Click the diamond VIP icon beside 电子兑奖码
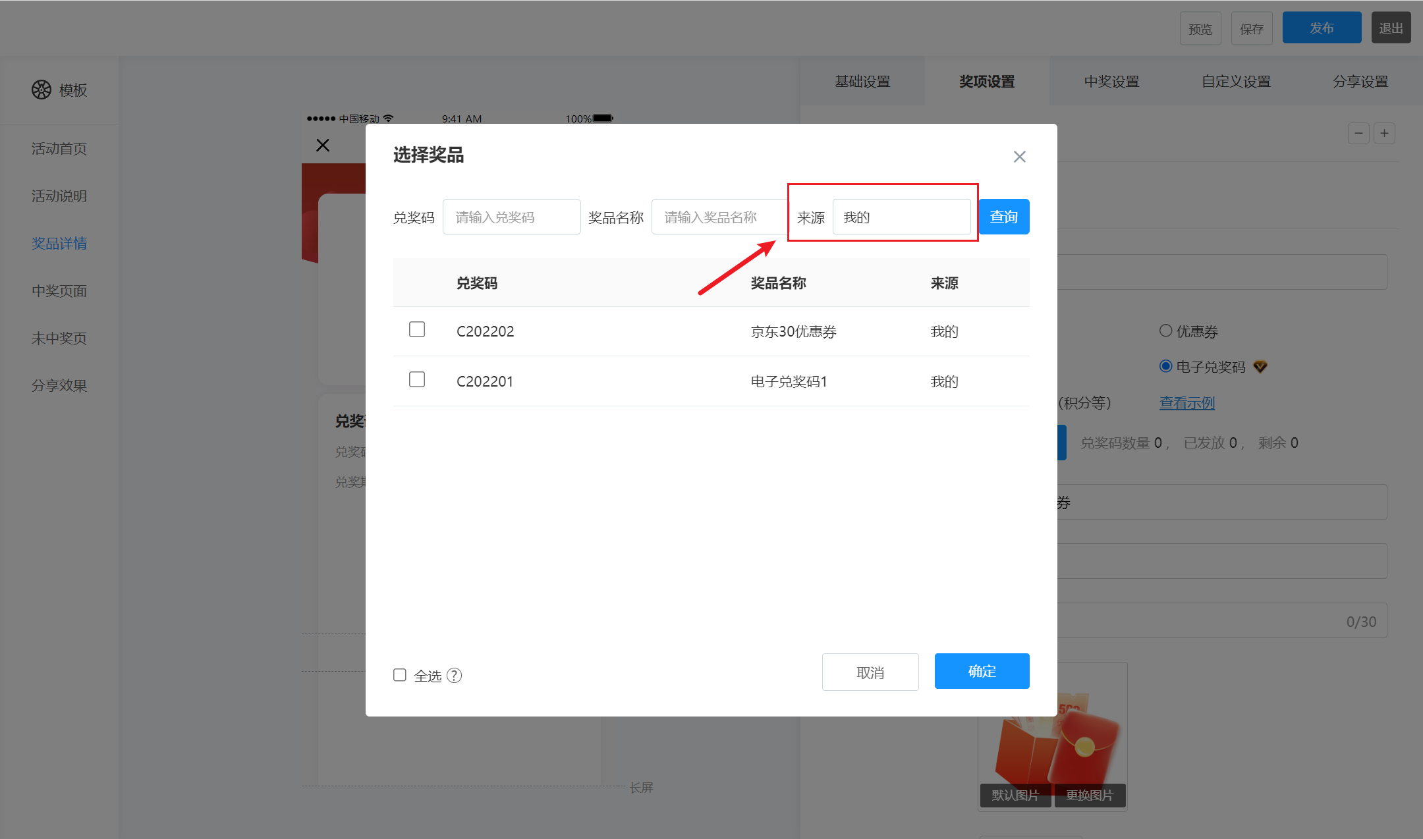The width and height of the screenshot is (1423, 839). coord(1260,367)
